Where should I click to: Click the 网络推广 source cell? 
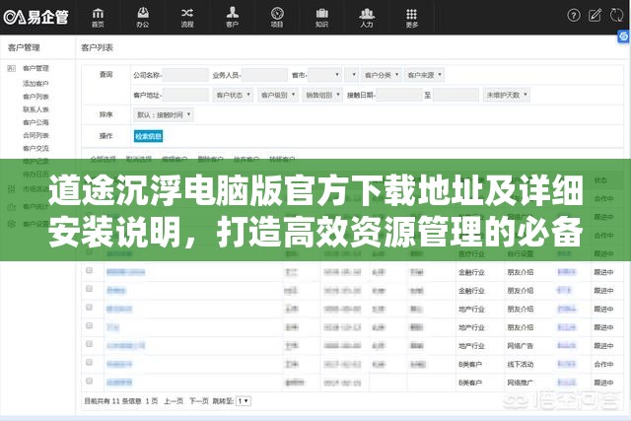coord(521,383)
